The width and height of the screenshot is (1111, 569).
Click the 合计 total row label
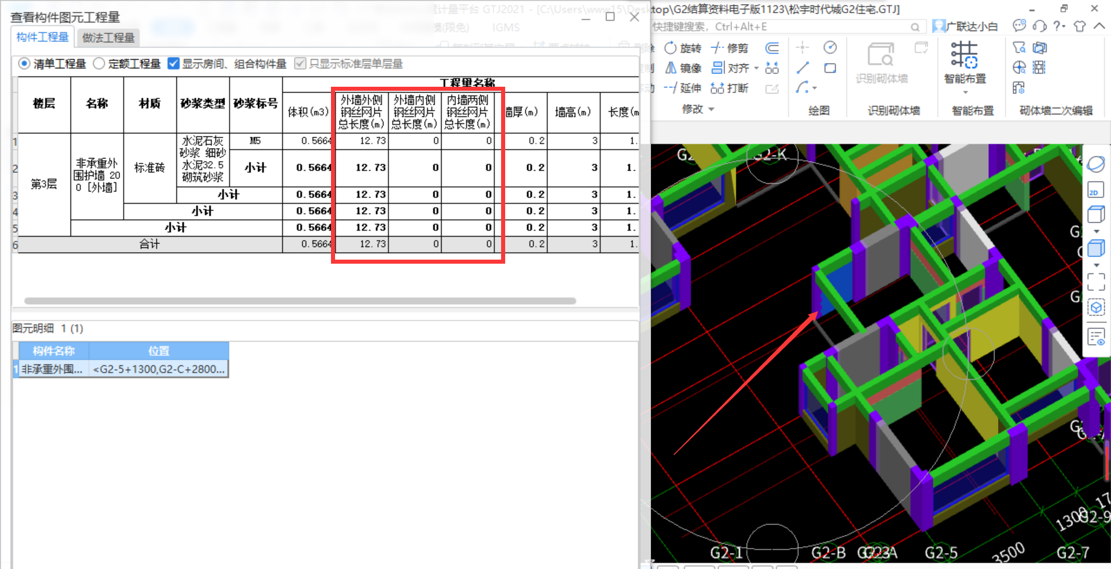click(x=150, y=244)
